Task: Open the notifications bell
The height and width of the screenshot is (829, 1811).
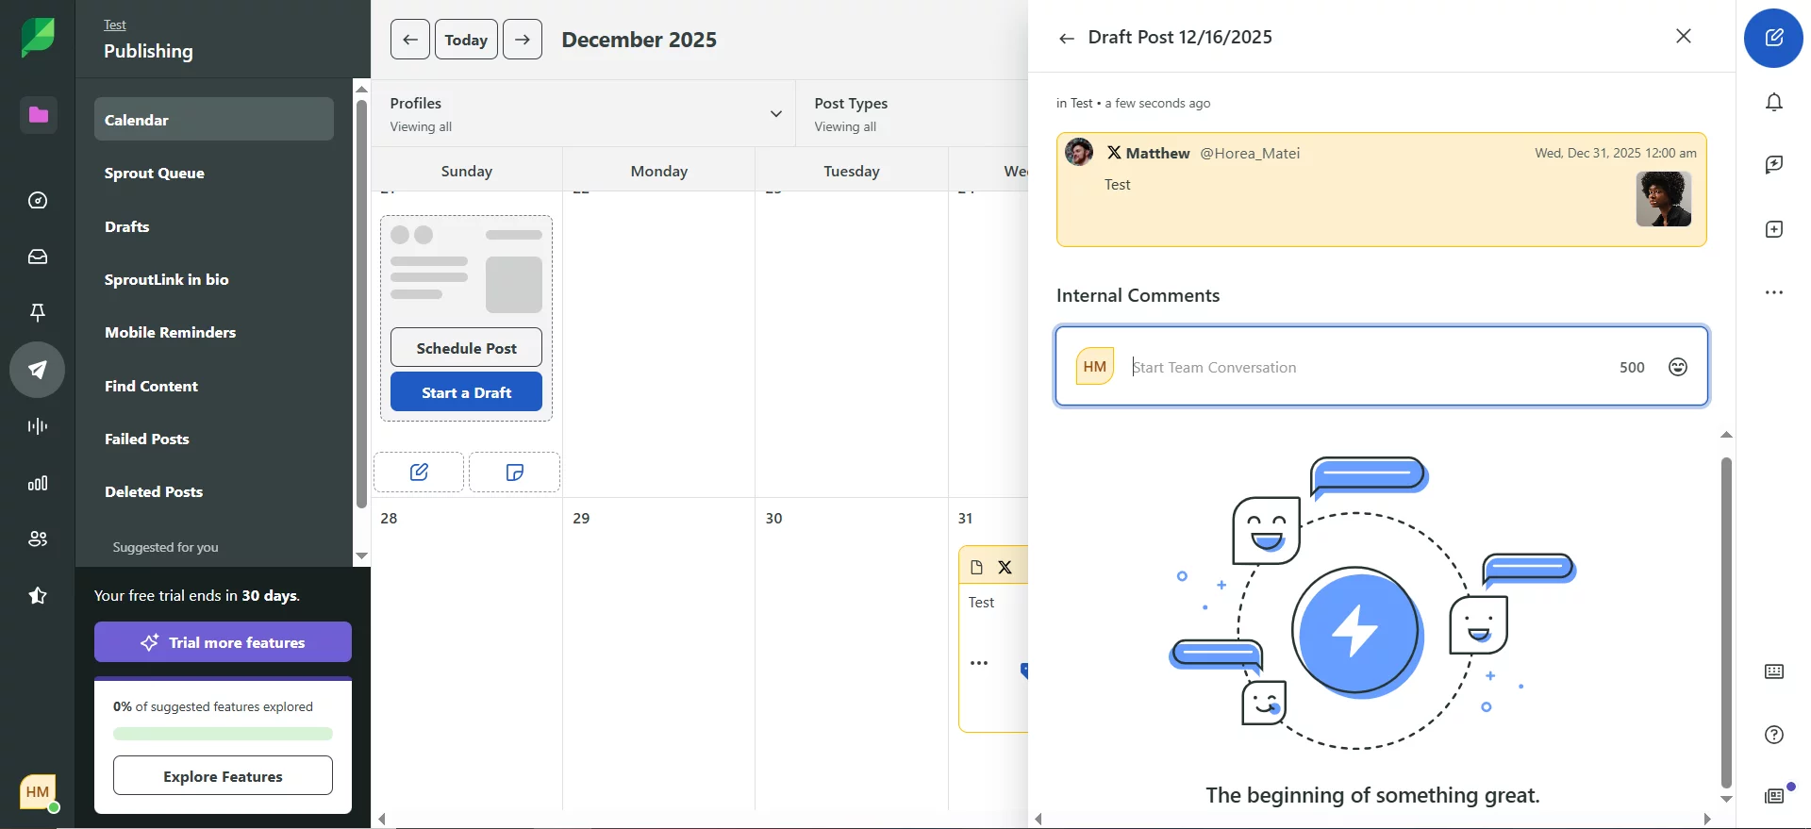Action: pos(1774,102)
